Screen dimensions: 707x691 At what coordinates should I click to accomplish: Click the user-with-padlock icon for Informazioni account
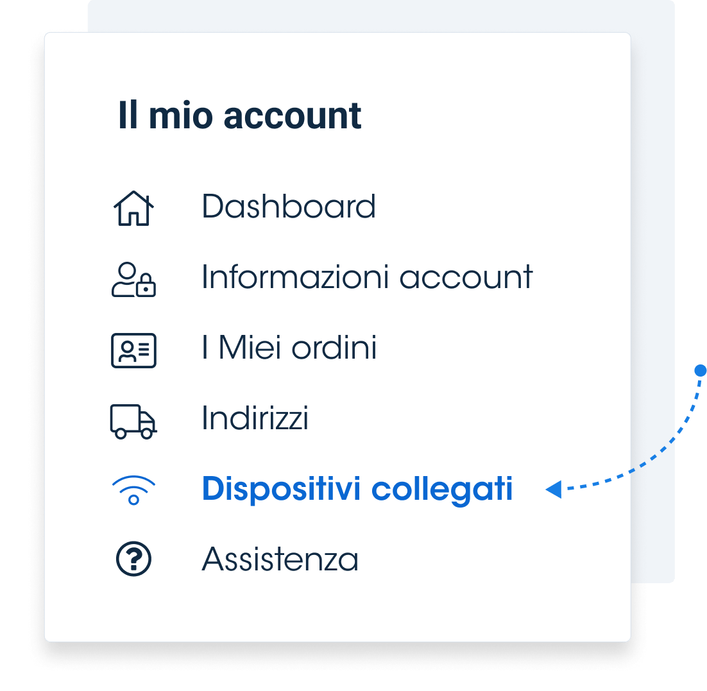pyautogui.click(x=133, y=279)
